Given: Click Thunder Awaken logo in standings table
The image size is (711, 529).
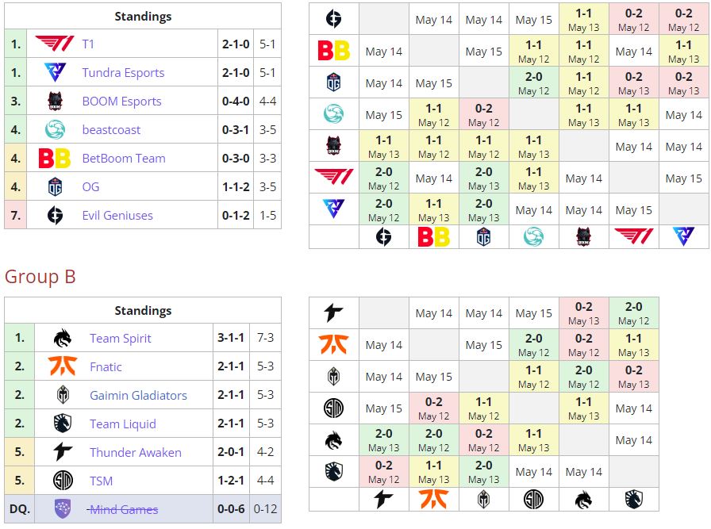Looking at the screenshot, I should click(x=63, y=453).
